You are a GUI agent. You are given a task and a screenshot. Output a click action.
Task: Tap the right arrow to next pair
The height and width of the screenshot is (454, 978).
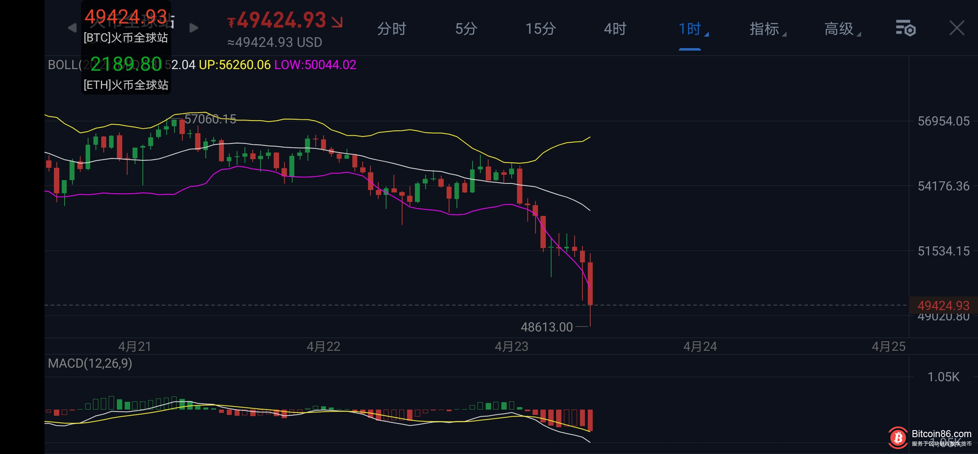pos(193,28)
